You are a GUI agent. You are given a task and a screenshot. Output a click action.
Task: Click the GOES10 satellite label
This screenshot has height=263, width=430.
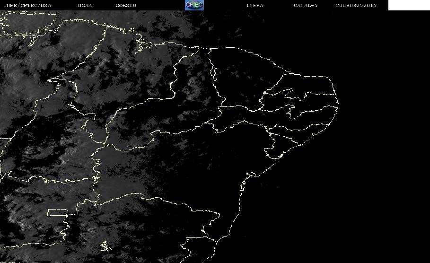click(x=126, y=6)
